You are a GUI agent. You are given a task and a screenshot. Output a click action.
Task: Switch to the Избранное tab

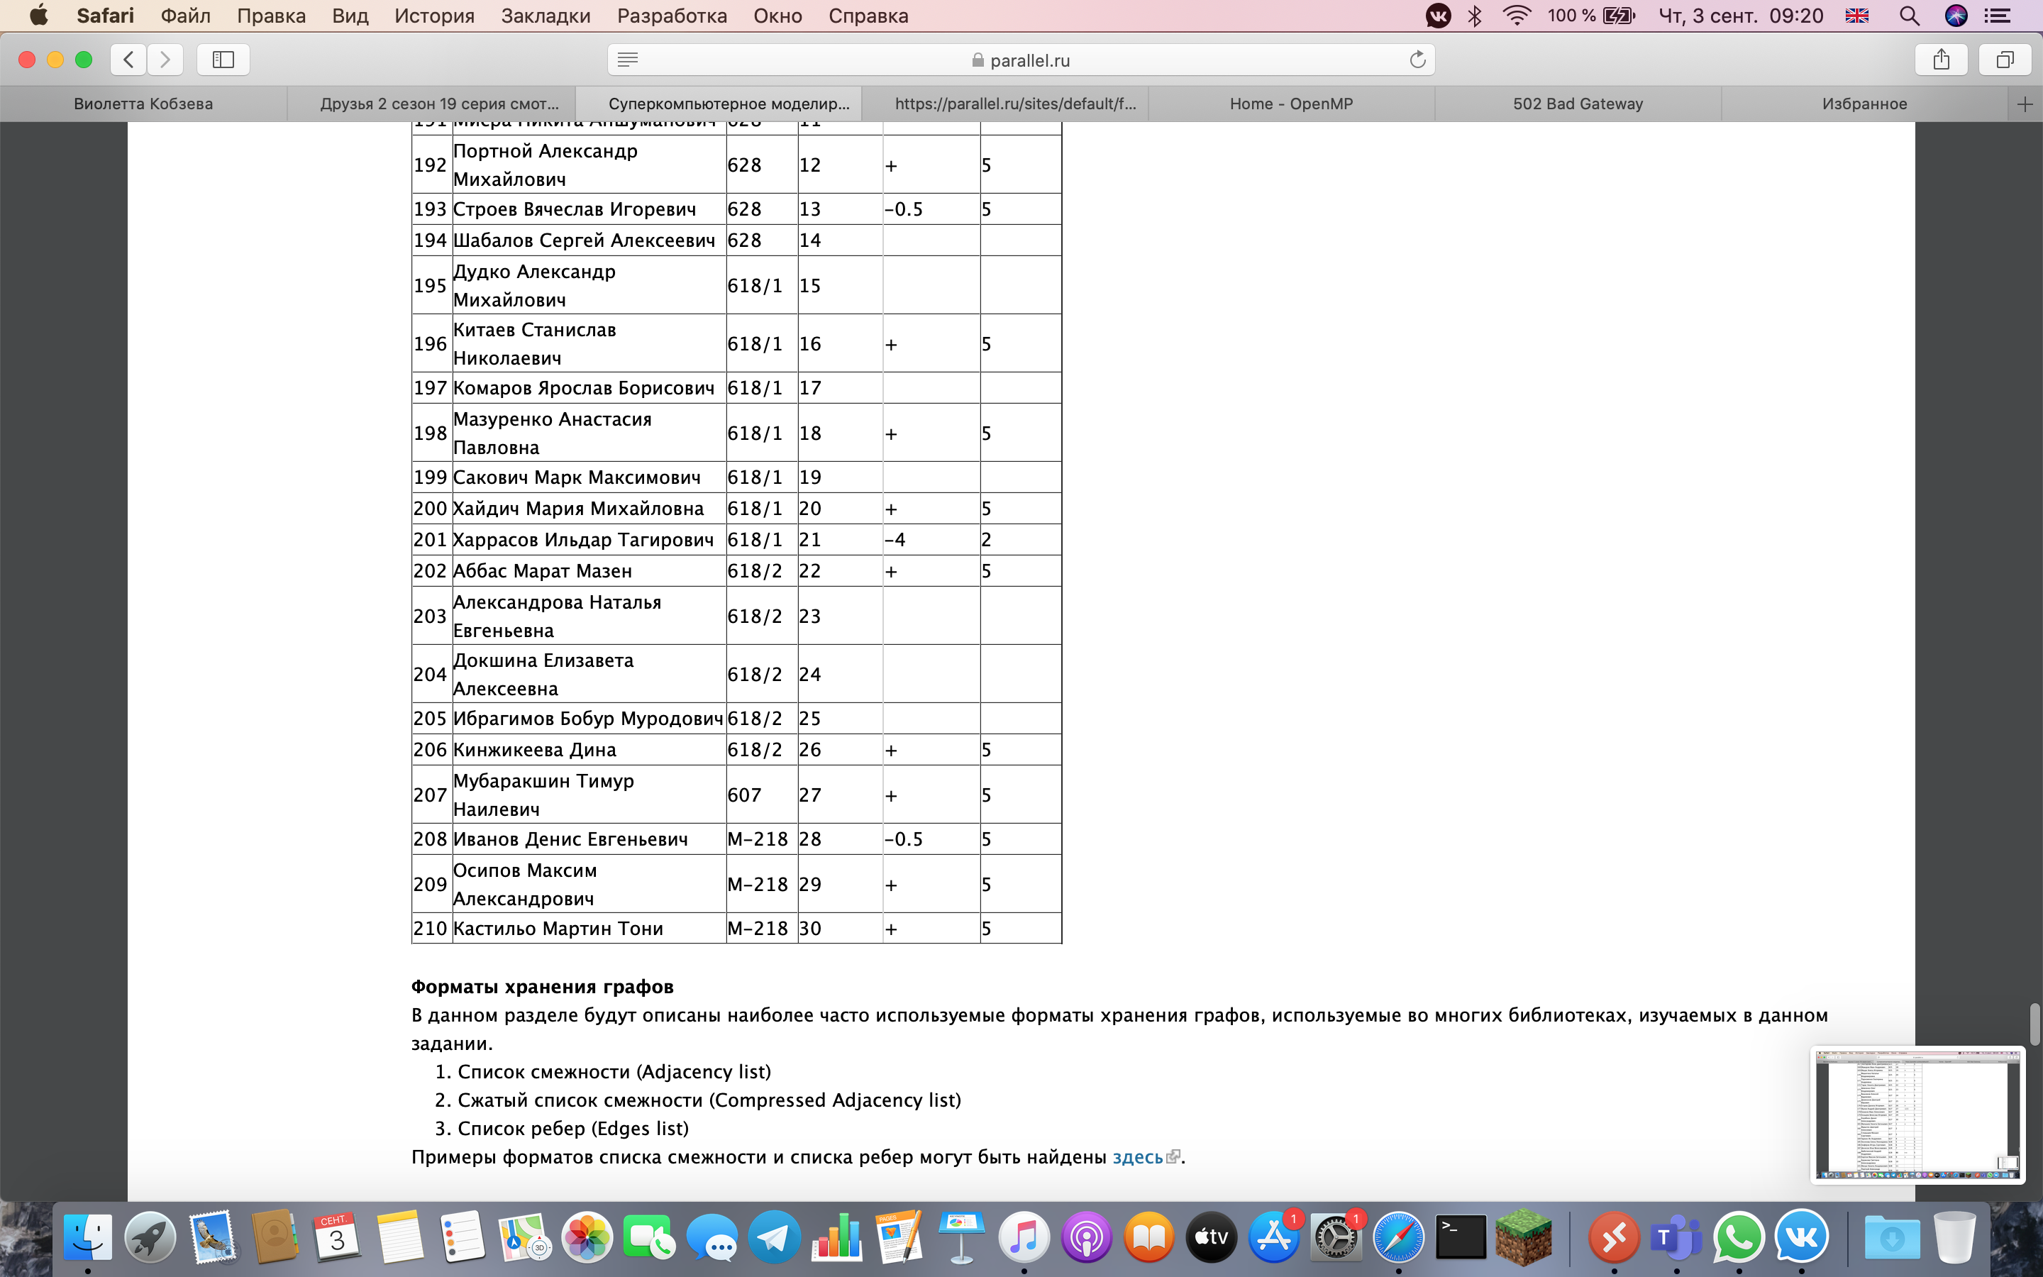point(1864,104)
